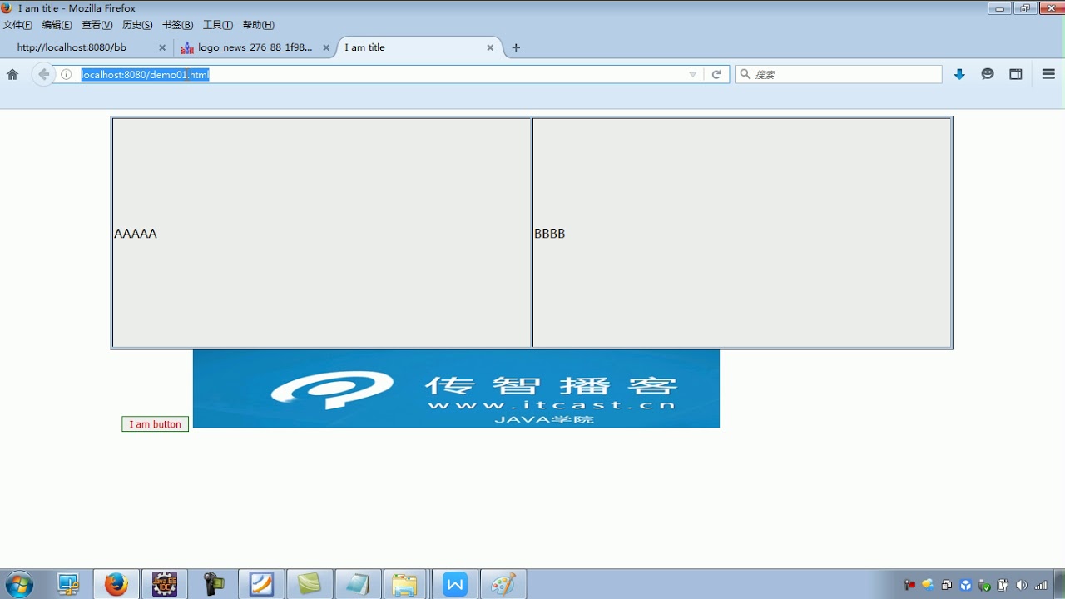Show site information icon in URL bar
The width and height of the screenshot is (1065, 599).
tap(67, 74)
